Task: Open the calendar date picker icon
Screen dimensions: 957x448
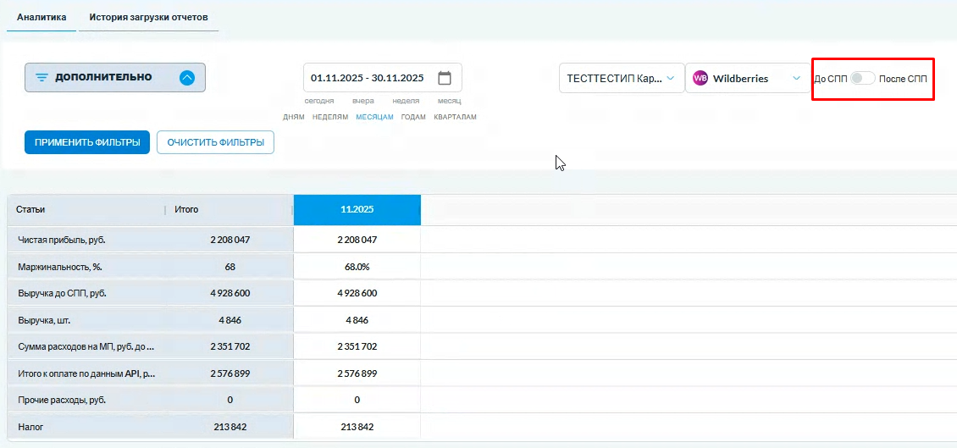Action: click(x=445, y=78)
